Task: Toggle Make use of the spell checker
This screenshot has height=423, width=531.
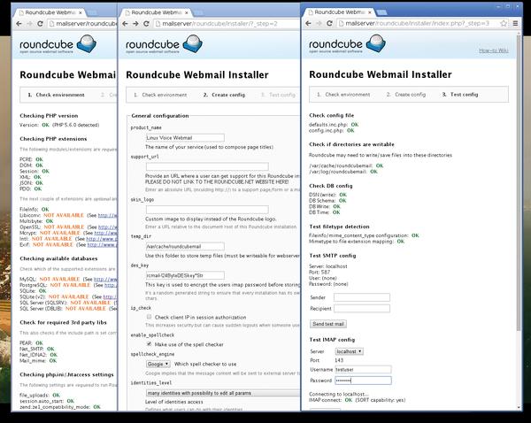Action: coord(149,343)
